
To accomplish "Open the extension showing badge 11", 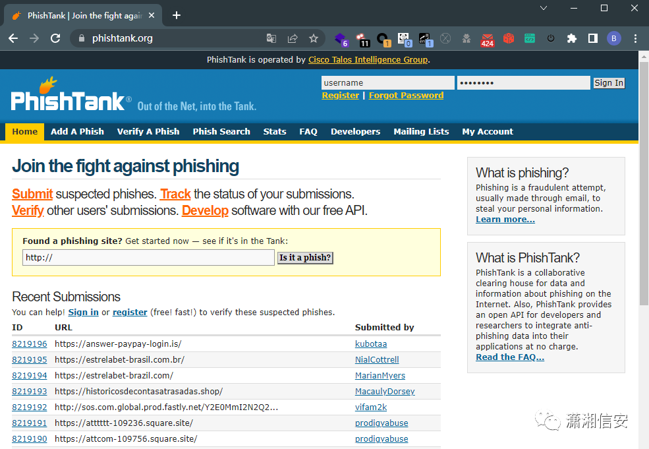I will point(362,39).
